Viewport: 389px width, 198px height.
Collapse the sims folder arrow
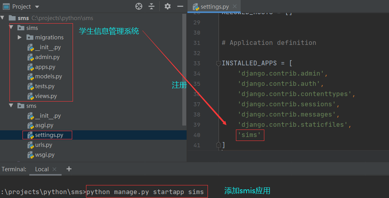[x=11, y=28]
